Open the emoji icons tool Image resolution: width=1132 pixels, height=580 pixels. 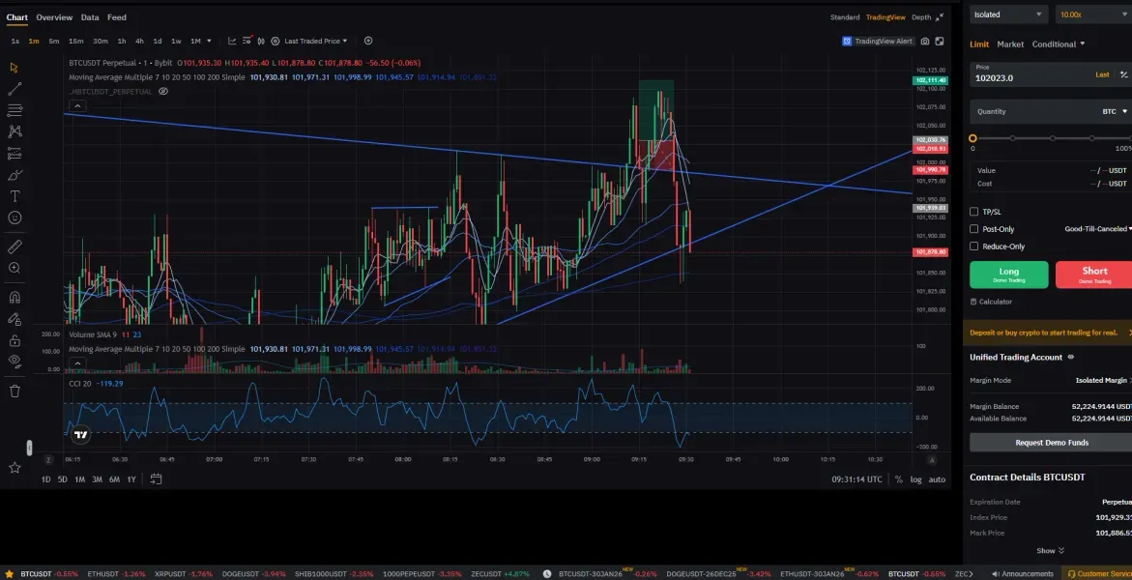(15, 217)
